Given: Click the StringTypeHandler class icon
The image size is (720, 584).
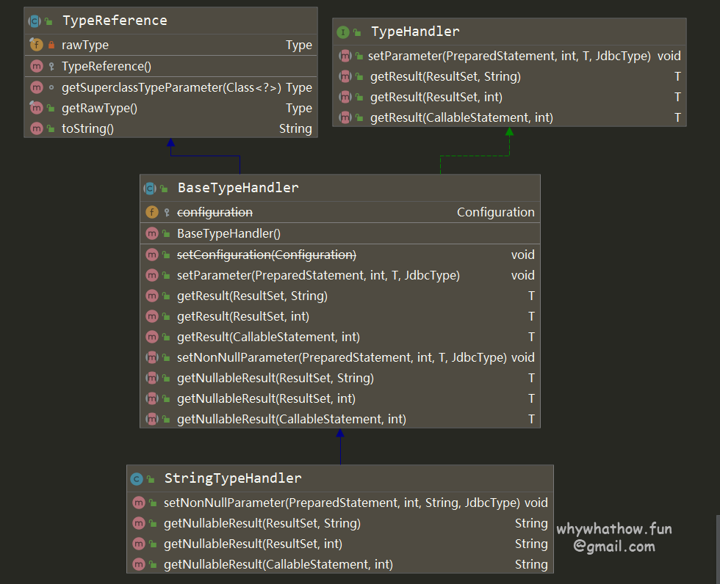Looking at the screenshot, I should (x=136, y=479).
